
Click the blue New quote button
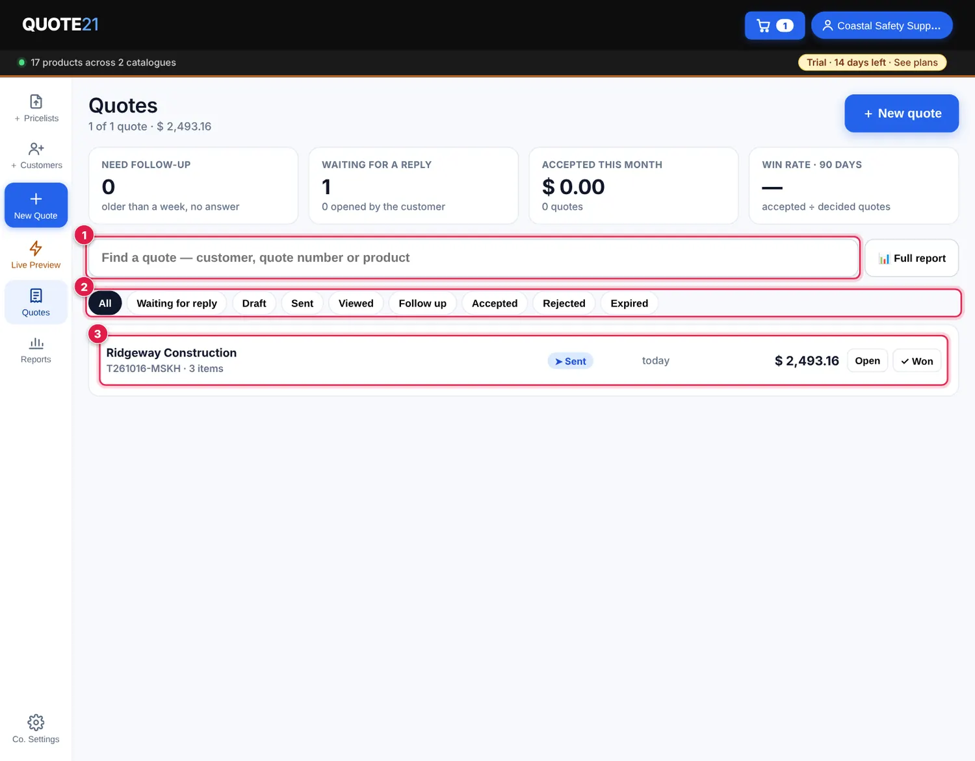click(902, 114)
